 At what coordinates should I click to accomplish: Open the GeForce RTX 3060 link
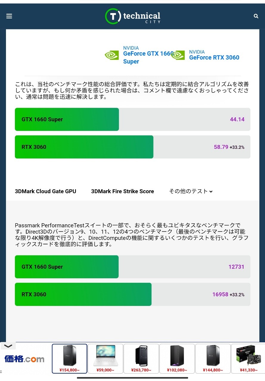click(x=214, y=57)
